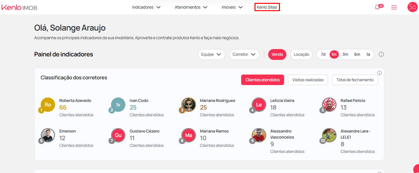Select the Venda toggle
This screenshot has height=173, width=419.
coord(277,54)
